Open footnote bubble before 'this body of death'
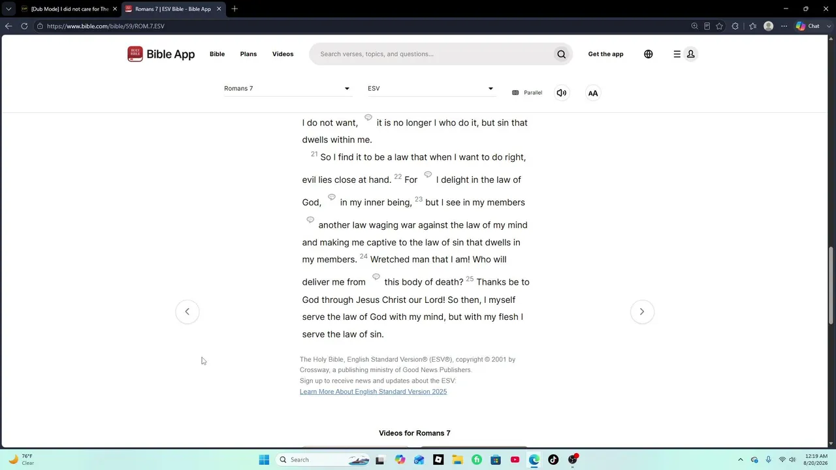 click(x=376, y=277)
